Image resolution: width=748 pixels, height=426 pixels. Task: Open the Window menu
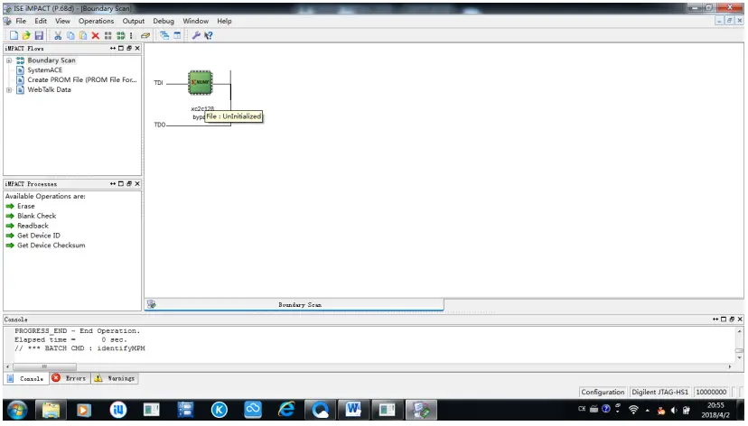[196, 21]
